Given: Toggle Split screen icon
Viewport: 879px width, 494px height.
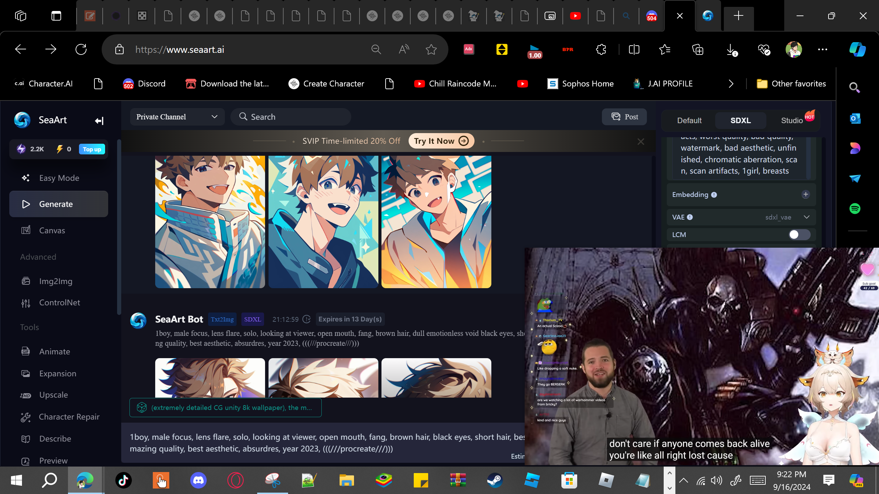Looking at the screenshot, I should tap(634, 50).
